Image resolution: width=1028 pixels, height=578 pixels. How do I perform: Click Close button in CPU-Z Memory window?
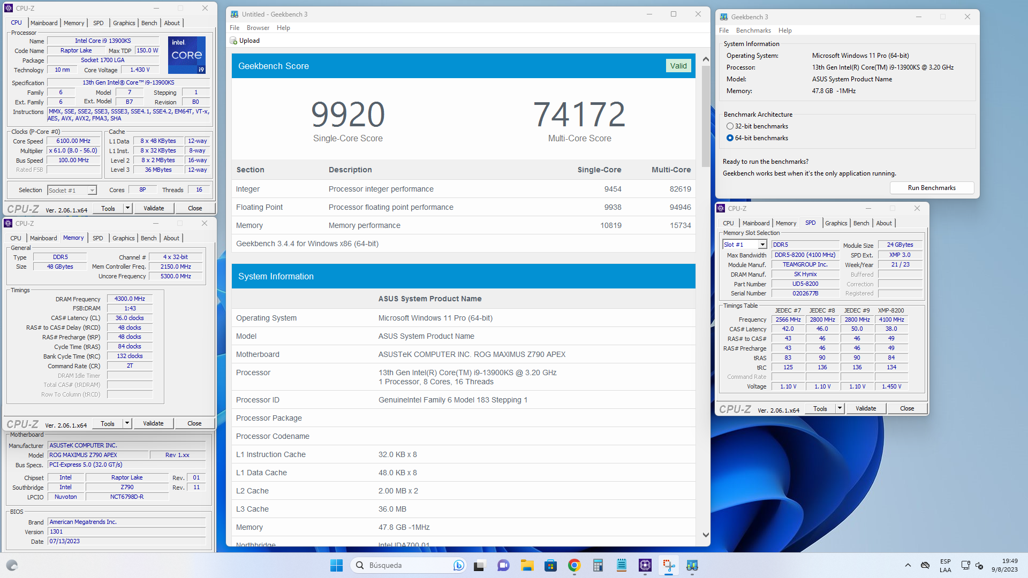[194, 423]
